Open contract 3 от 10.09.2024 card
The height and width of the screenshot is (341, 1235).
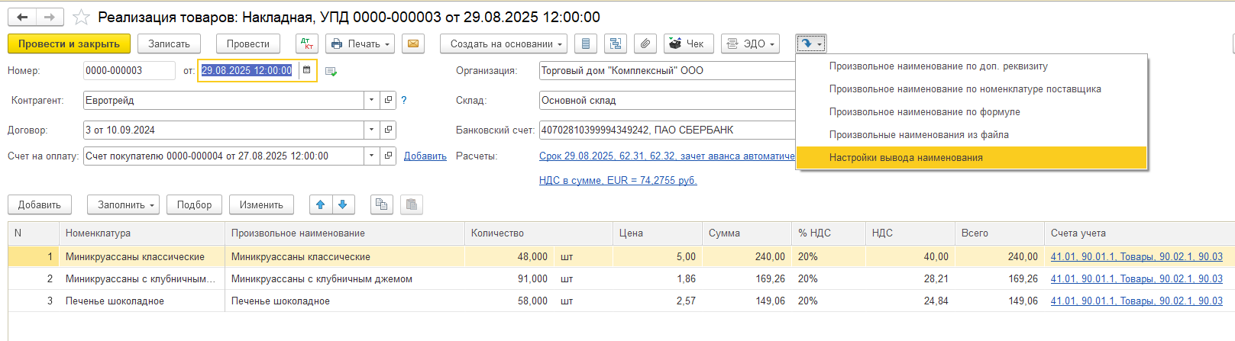(x=388, y=130)
